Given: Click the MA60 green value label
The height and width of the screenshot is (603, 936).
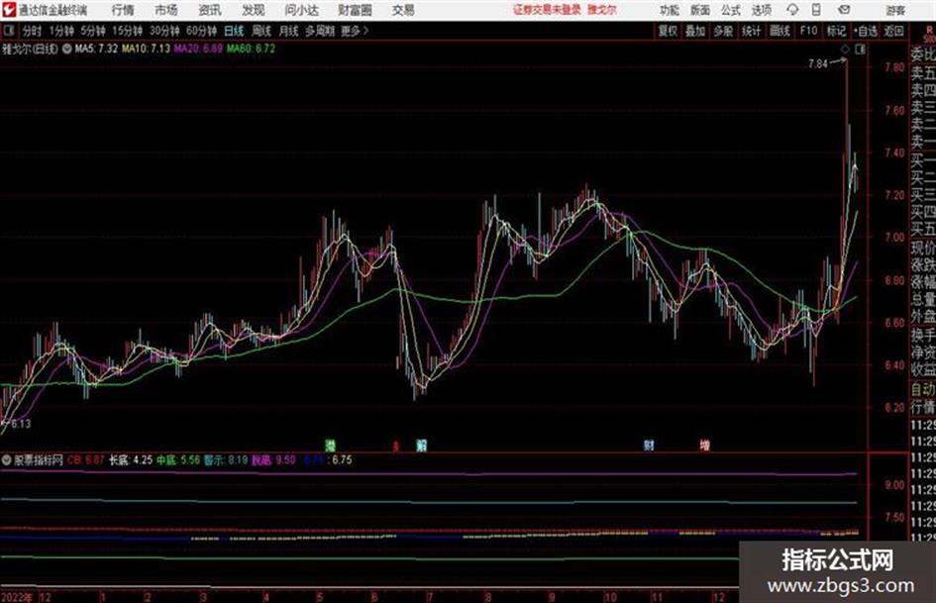Looking at the screenshot, I should tap(251, 49).
